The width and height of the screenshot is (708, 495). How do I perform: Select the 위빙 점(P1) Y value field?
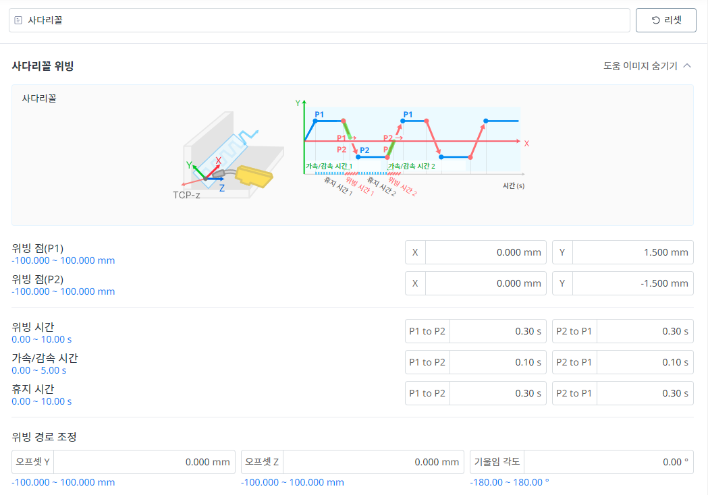pos(632,252)
